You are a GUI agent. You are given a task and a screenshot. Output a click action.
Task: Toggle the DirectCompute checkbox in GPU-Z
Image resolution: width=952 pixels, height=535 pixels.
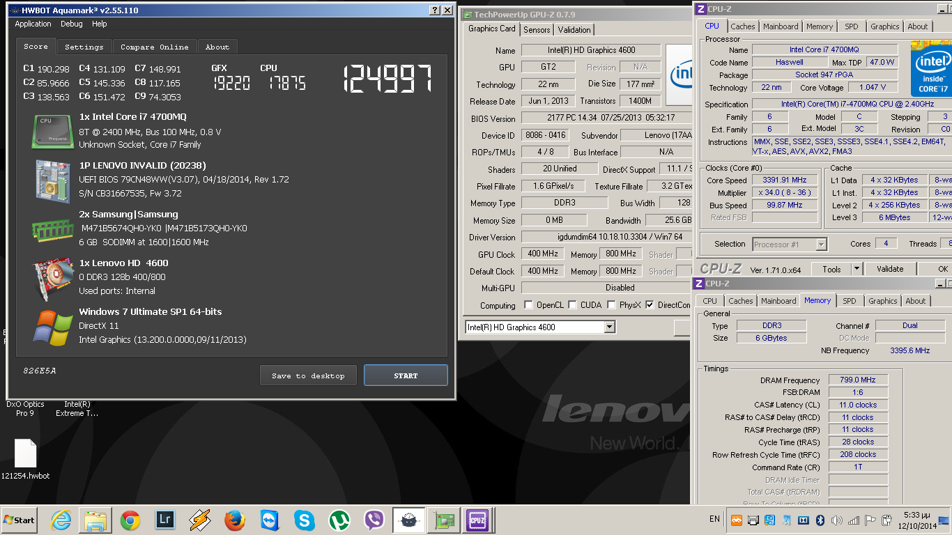point(650,305)
